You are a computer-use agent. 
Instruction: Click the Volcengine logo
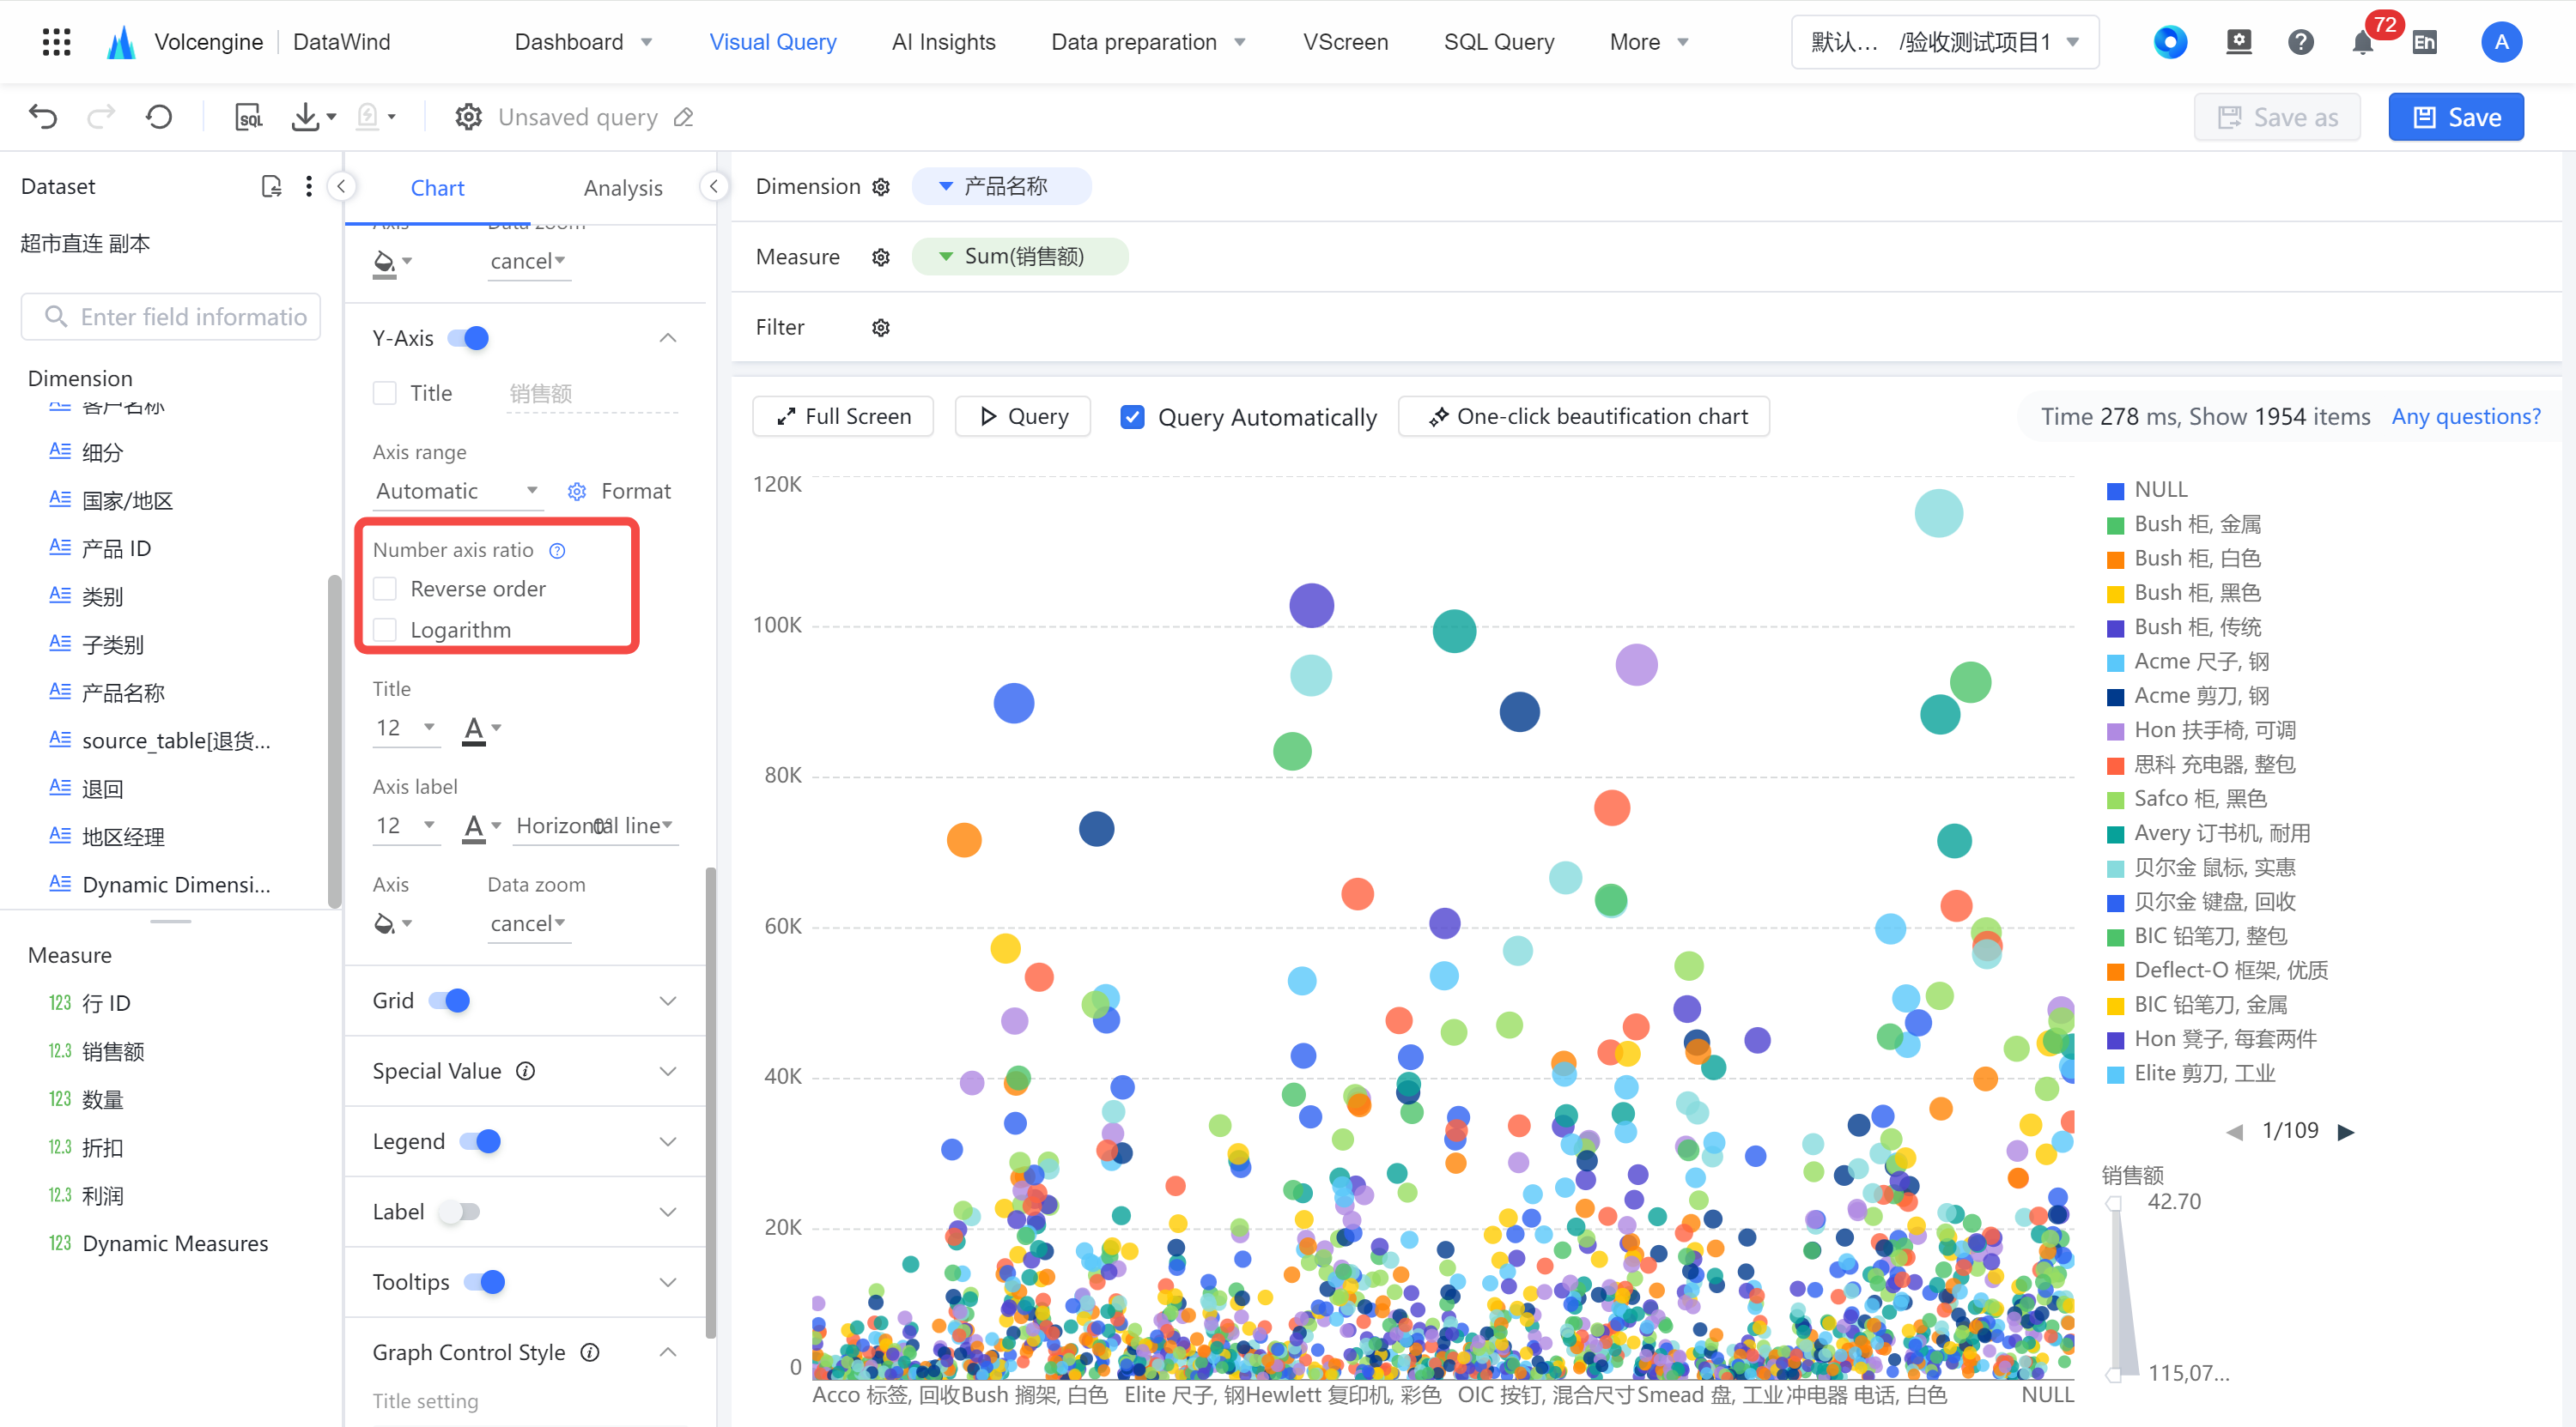(x=121, y=41)
